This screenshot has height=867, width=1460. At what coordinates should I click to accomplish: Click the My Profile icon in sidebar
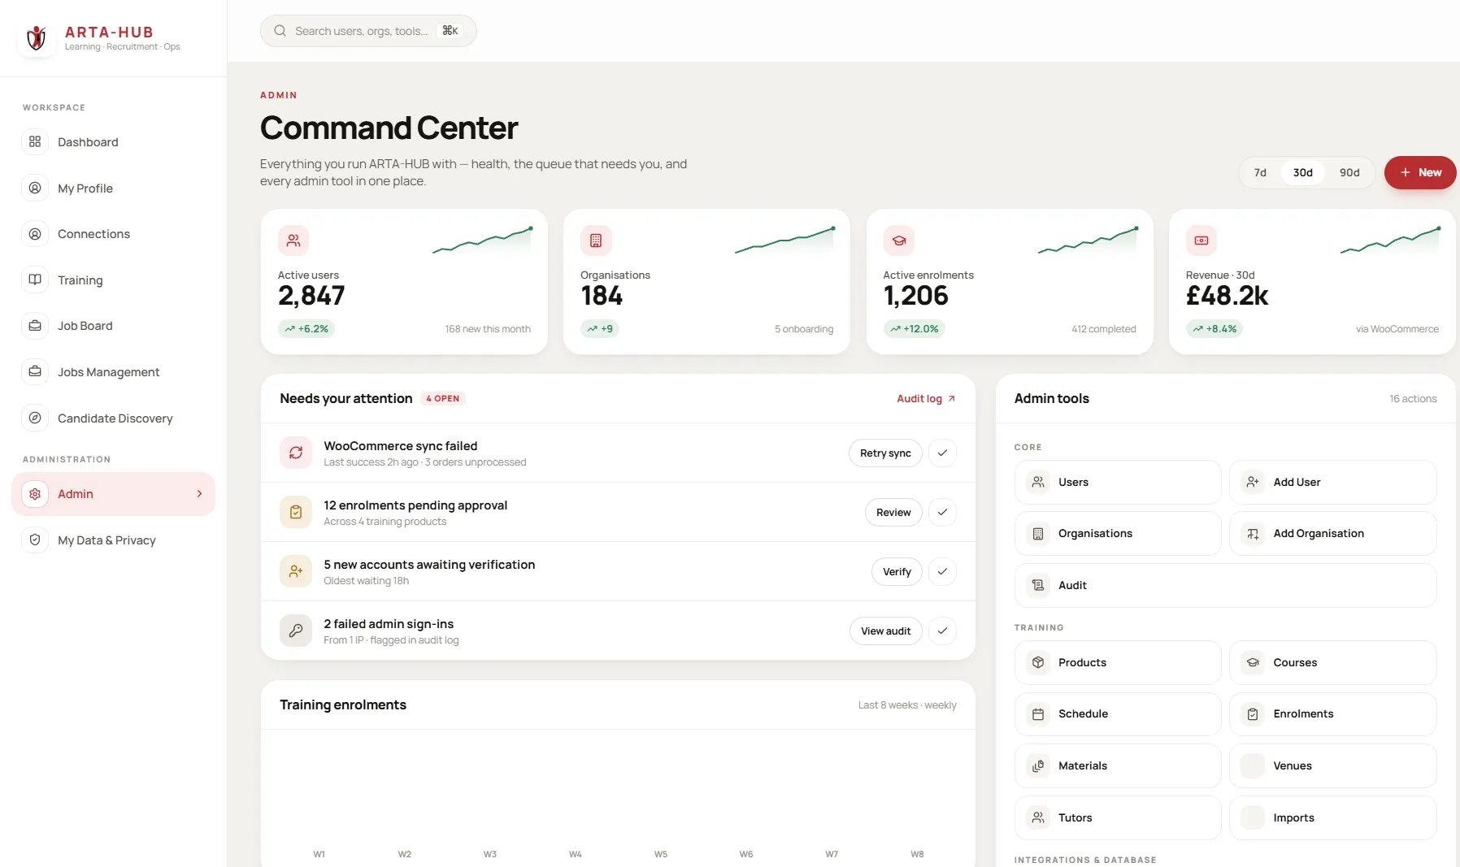[35, 188]
